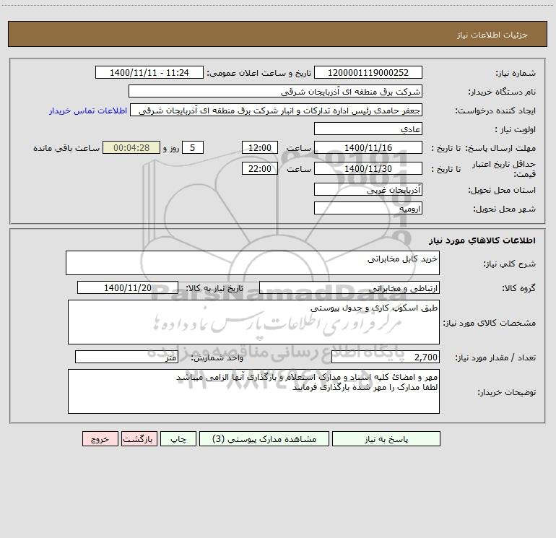Click response deadline date 1400/11/16
556x538 pixels.
coord(368,147)
